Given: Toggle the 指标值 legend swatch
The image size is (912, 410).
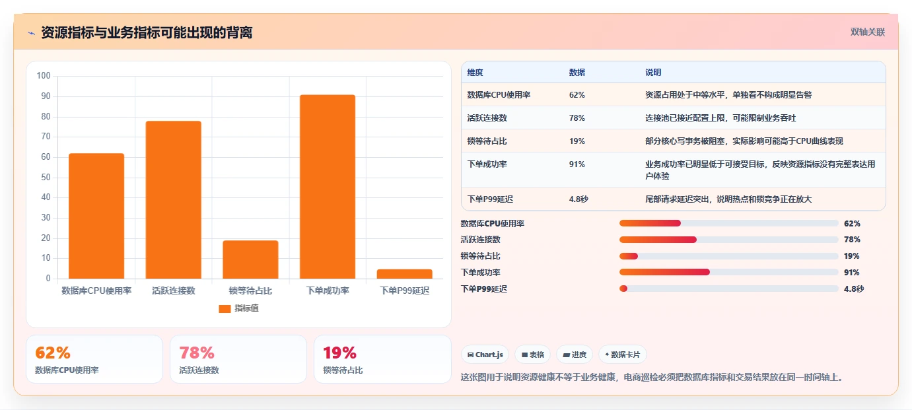Looking at the screenshot, I should [225, 308].
